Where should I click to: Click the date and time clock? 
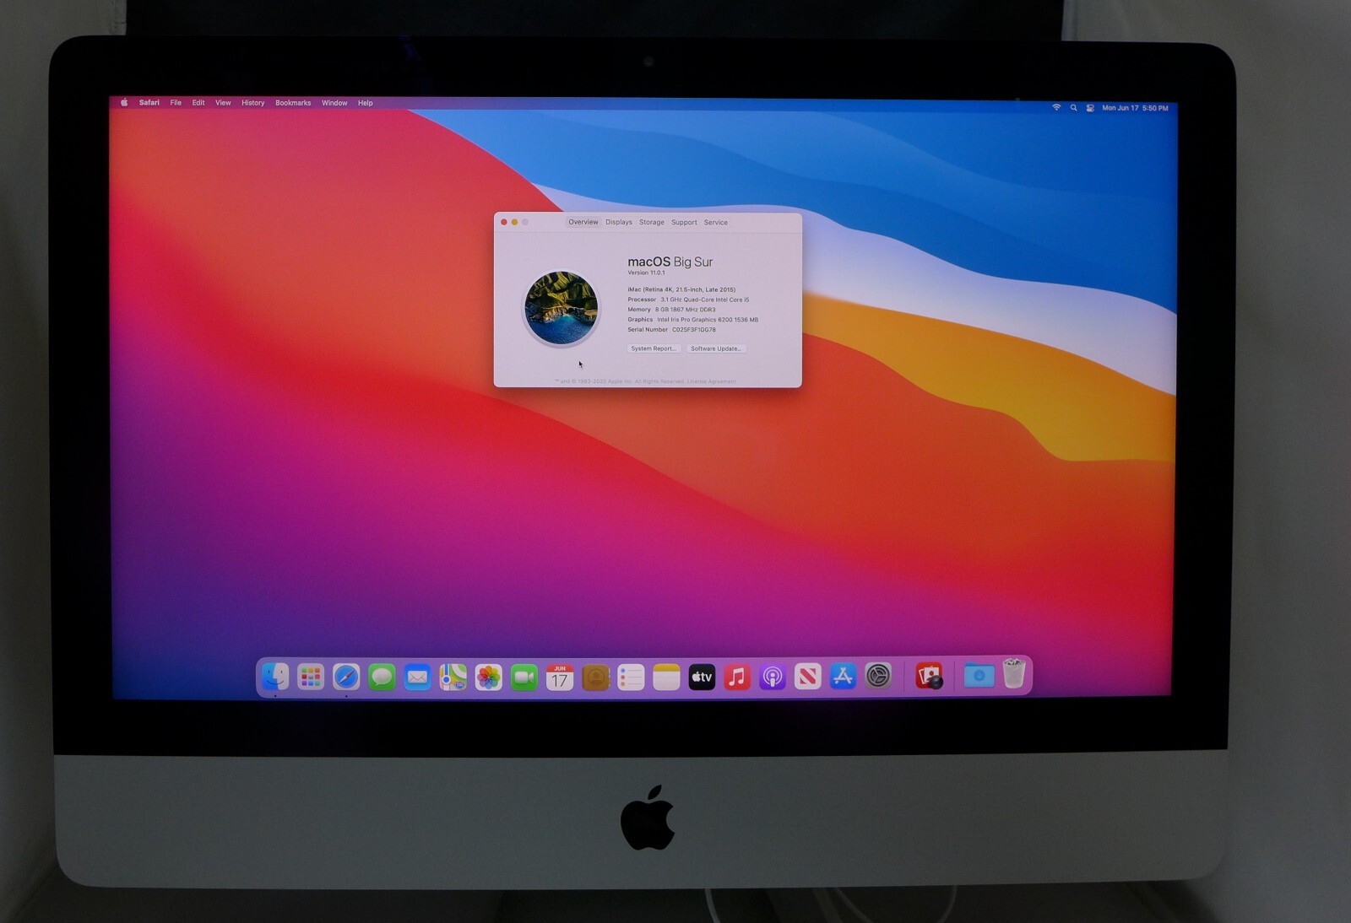pos(1136,108)
